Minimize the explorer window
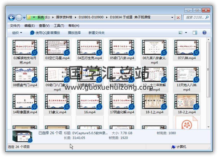 188,10
